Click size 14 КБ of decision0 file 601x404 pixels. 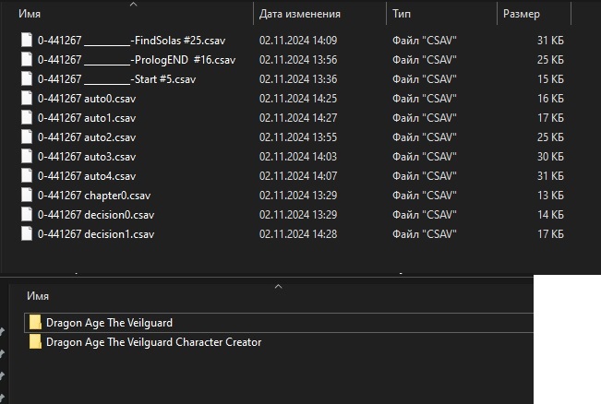(x=550, y=214)
